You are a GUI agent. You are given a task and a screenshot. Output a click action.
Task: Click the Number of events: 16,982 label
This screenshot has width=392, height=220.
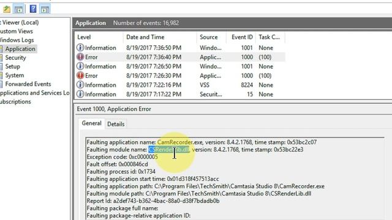tap(146, 23)
